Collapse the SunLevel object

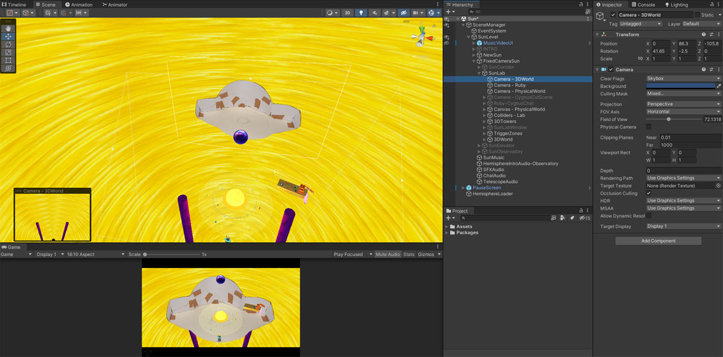(469, 37)
